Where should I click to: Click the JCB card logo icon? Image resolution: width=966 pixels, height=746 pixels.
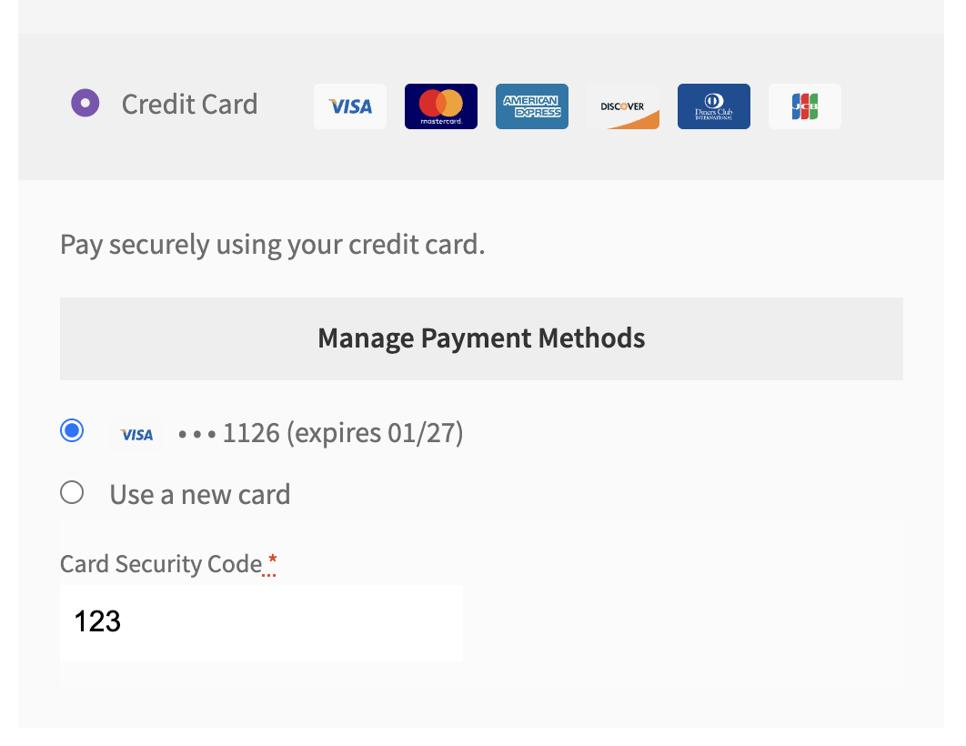[x=804, y=106]
